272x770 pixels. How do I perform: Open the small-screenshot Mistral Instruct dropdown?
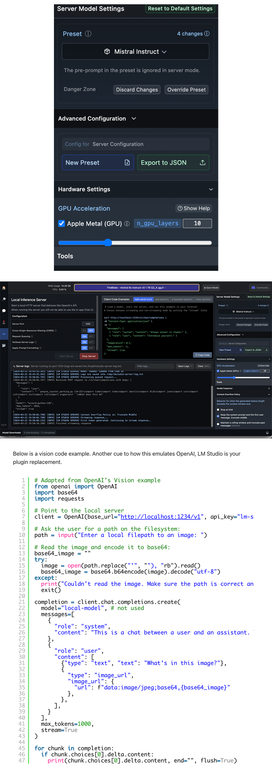click(243, 311)
